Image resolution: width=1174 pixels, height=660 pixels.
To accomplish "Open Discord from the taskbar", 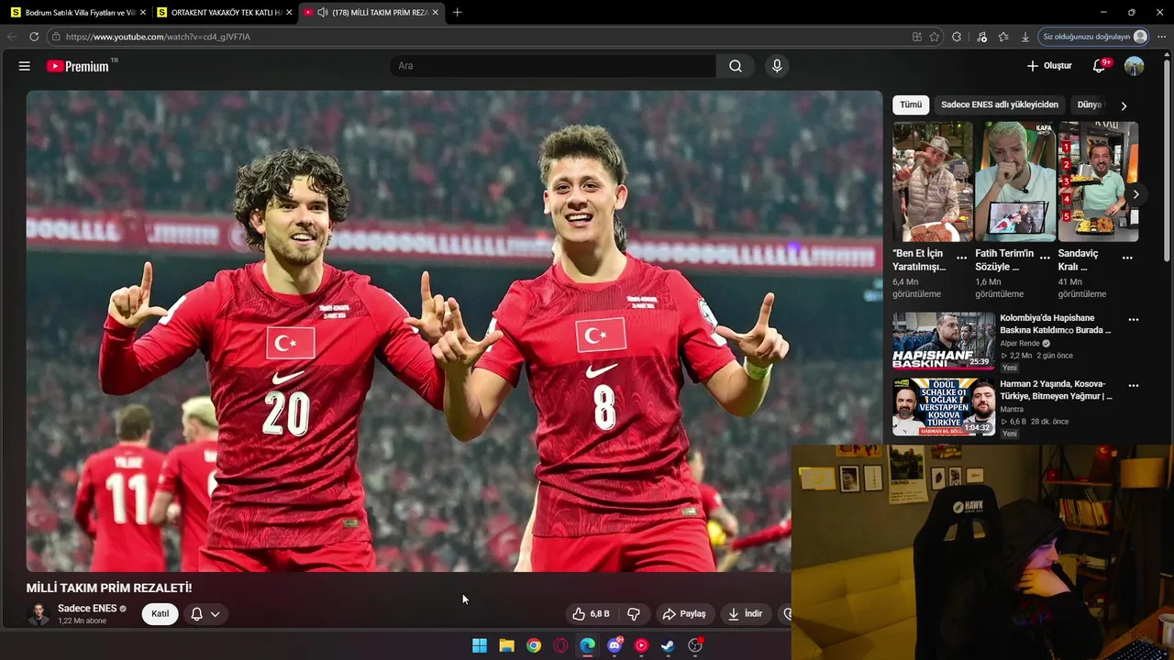I will [x=615, y=645].
